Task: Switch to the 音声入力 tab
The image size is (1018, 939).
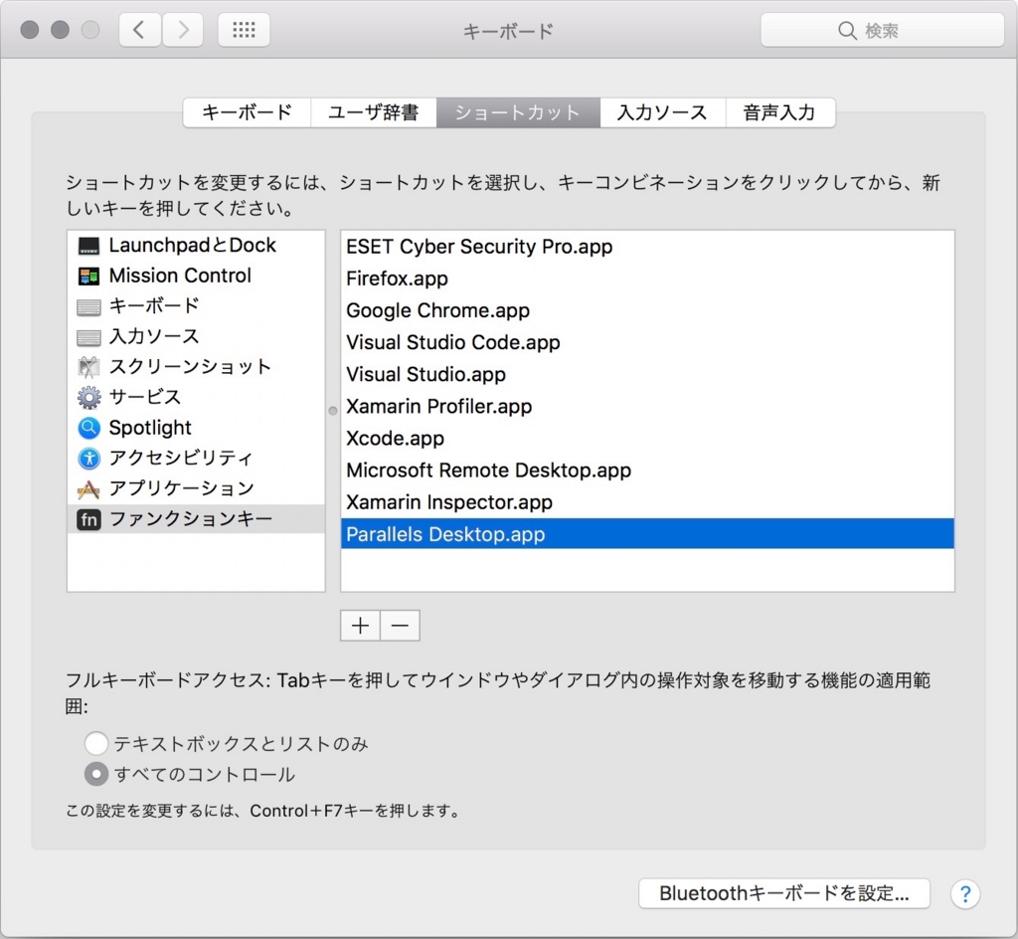Action: (779, 112)
